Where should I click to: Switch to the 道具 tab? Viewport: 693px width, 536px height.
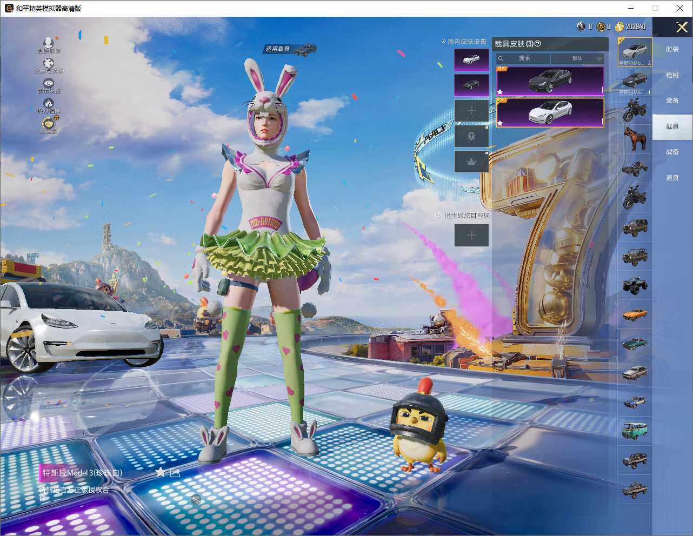(672, 178)
